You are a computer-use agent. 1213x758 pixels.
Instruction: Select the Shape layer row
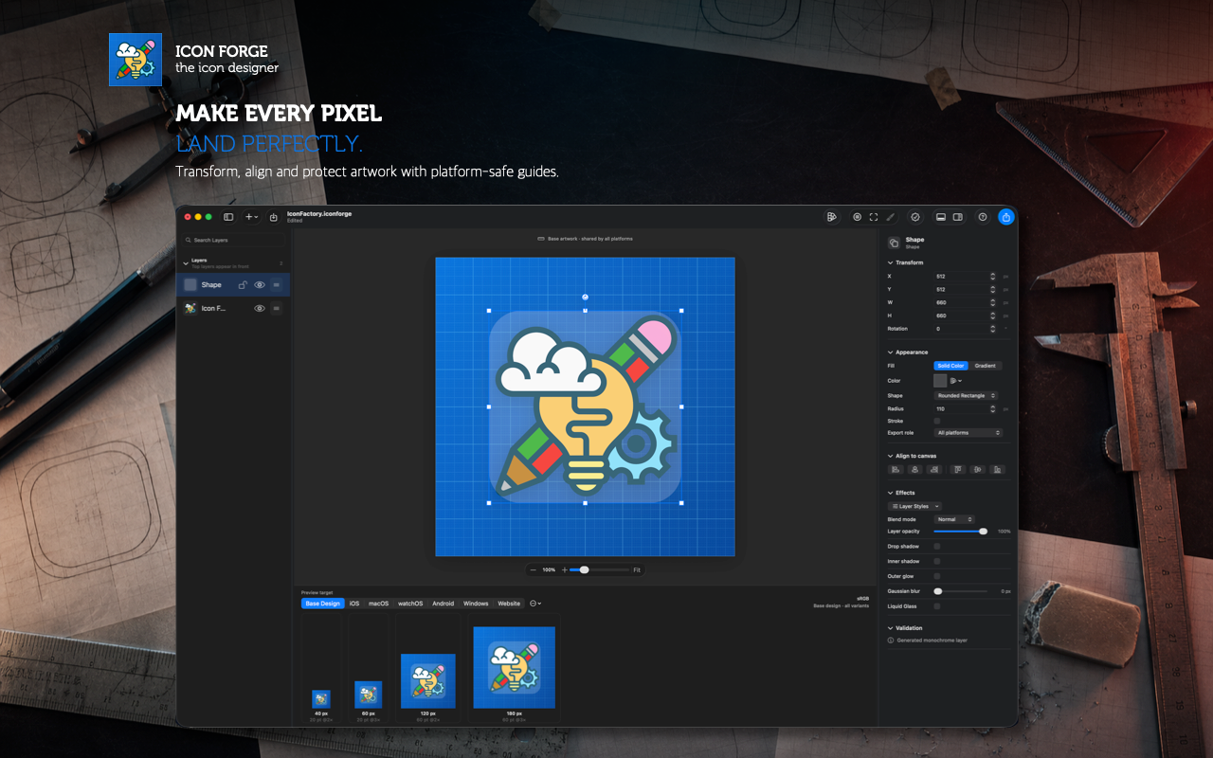tap(233, 284)
